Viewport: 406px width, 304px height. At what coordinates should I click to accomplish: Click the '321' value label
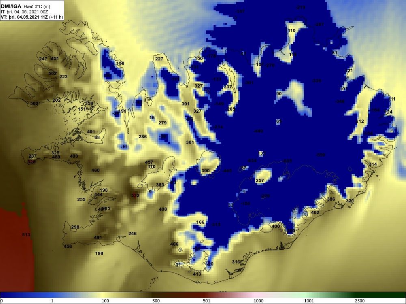pyautogui.click(x=350, y=201)
